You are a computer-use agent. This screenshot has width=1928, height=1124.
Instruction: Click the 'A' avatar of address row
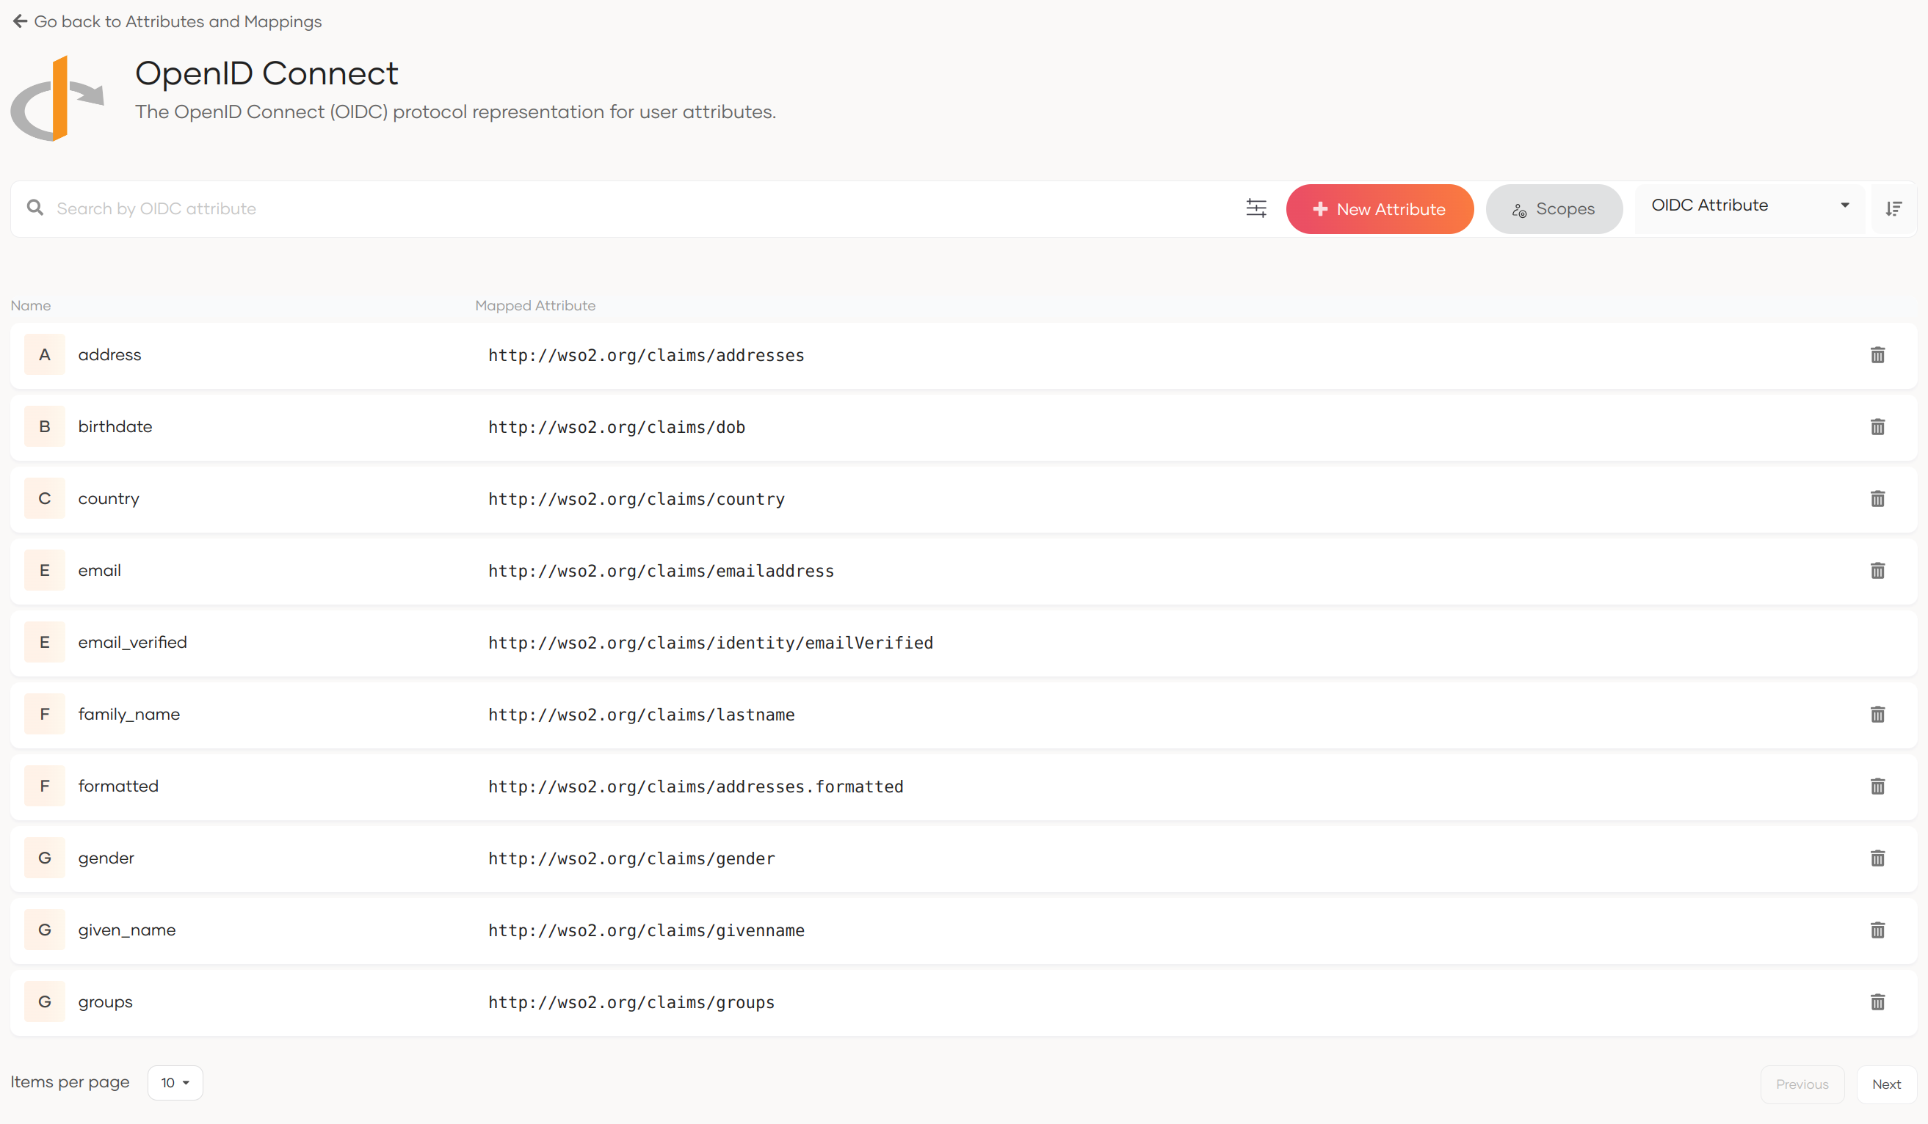tap(44, 355)
